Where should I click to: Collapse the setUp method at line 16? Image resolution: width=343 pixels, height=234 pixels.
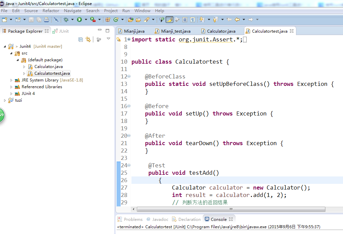click(x=129, y=106)
